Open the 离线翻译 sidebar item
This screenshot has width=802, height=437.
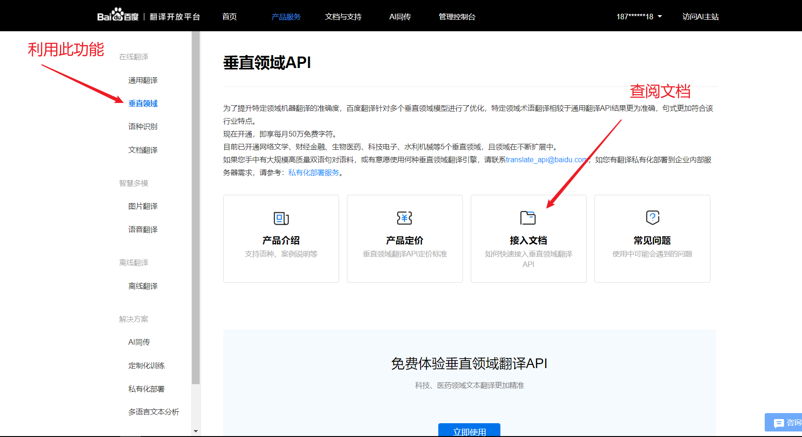(x=143, y=286)
